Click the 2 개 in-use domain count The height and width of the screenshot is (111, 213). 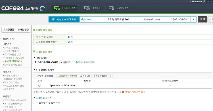[x=70, y=42]
